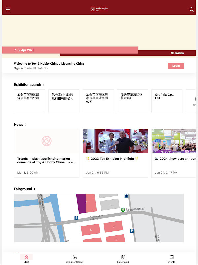The image size is (198, 265).
Task: Open the News section heading
Action: [18, 125]
